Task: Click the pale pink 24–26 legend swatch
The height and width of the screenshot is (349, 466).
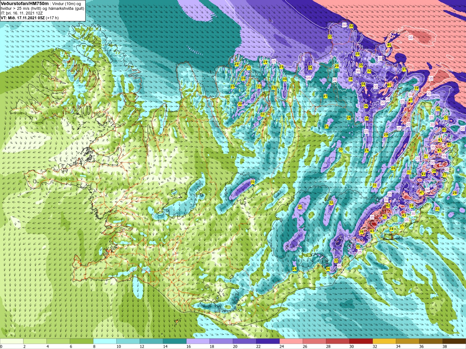Action: (291, 341)
